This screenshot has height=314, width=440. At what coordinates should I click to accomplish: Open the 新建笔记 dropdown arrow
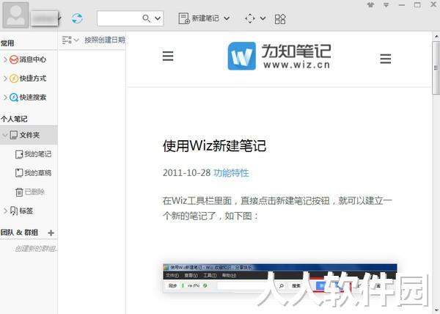[x=227, y=18]
